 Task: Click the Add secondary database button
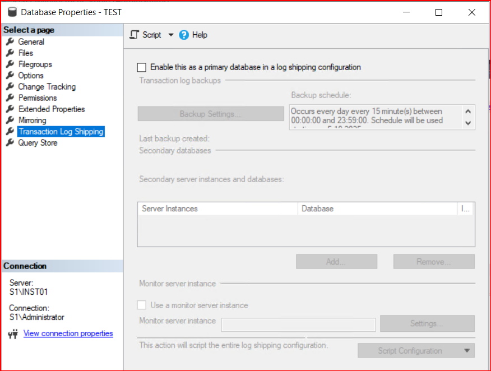point(336,262)
